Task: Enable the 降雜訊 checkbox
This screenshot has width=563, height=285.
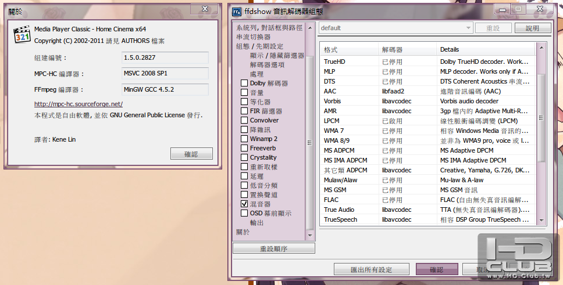Action: tap(244, 129)
